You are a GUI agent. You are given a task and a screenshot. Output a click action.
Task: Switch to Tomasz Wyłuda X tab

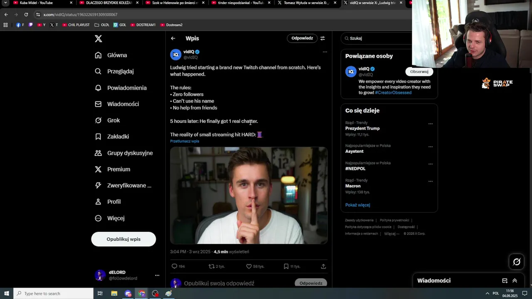307,3
